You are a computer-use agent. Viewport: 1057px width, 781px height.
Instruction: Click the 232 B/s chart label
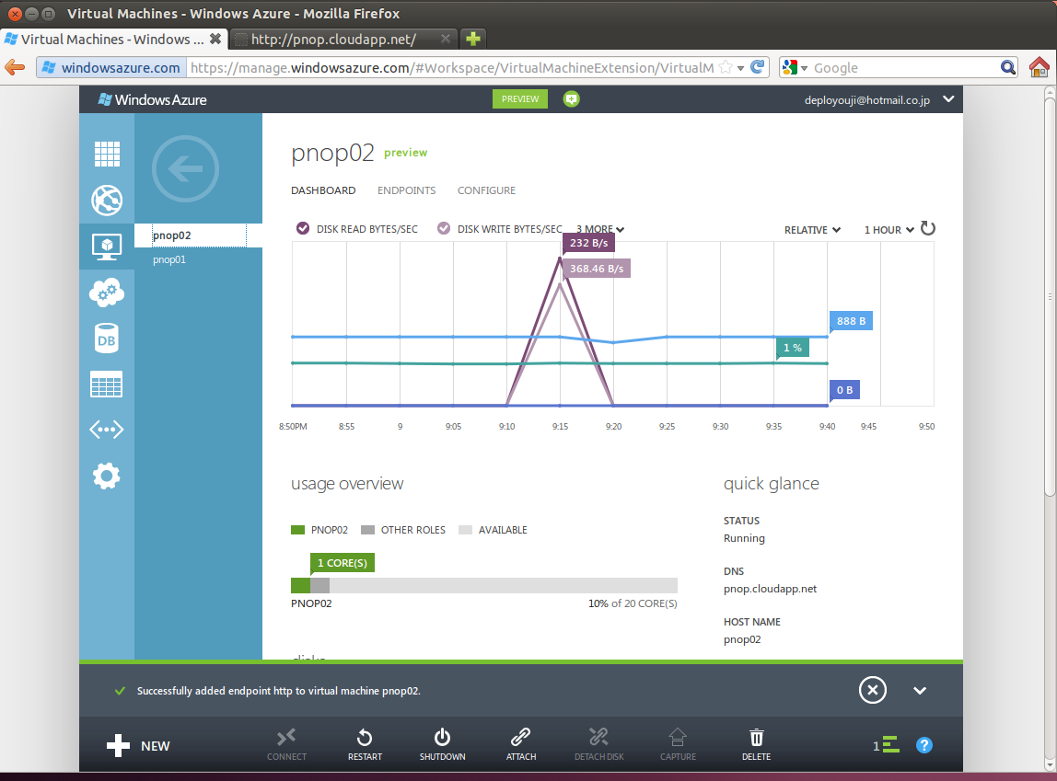coord(588,243)
